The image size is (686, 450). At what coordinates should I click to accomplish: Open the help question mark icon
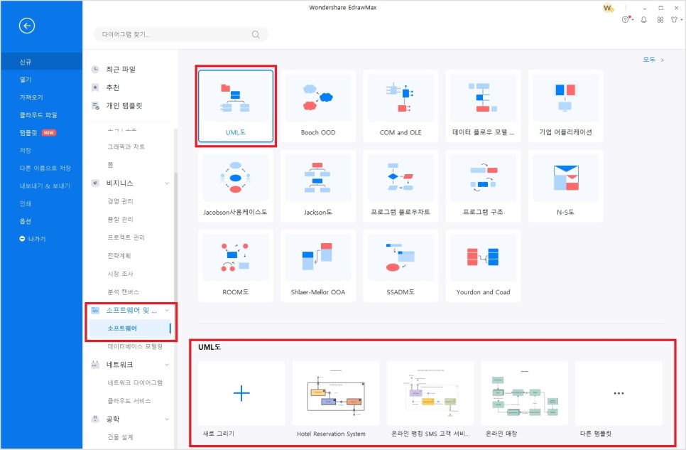(x=626, y=20)
